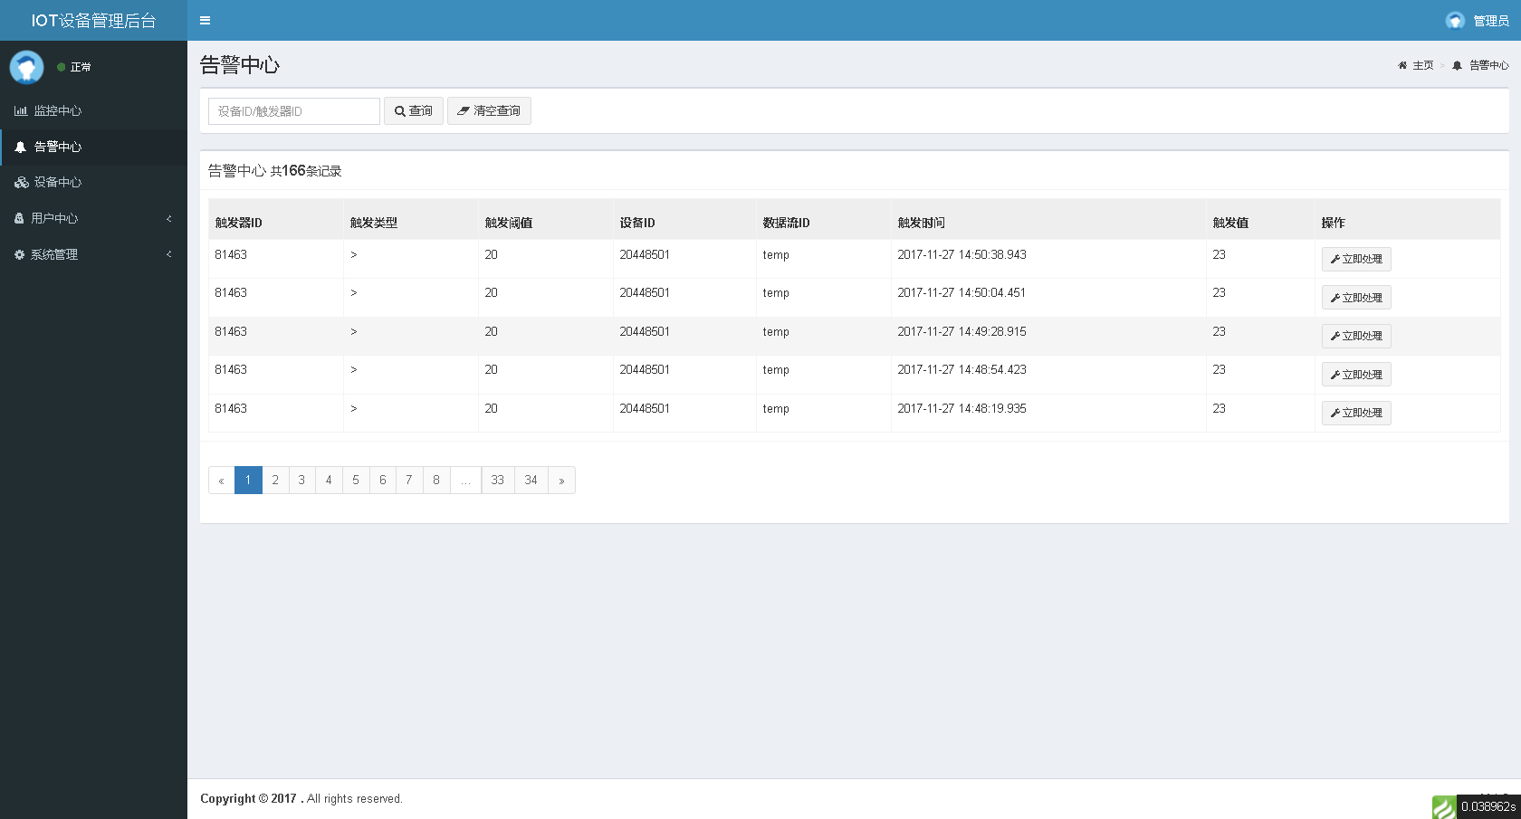Open the 管理员 user menu
The height and width of the screenshot is (819, 1521).
1478,20
